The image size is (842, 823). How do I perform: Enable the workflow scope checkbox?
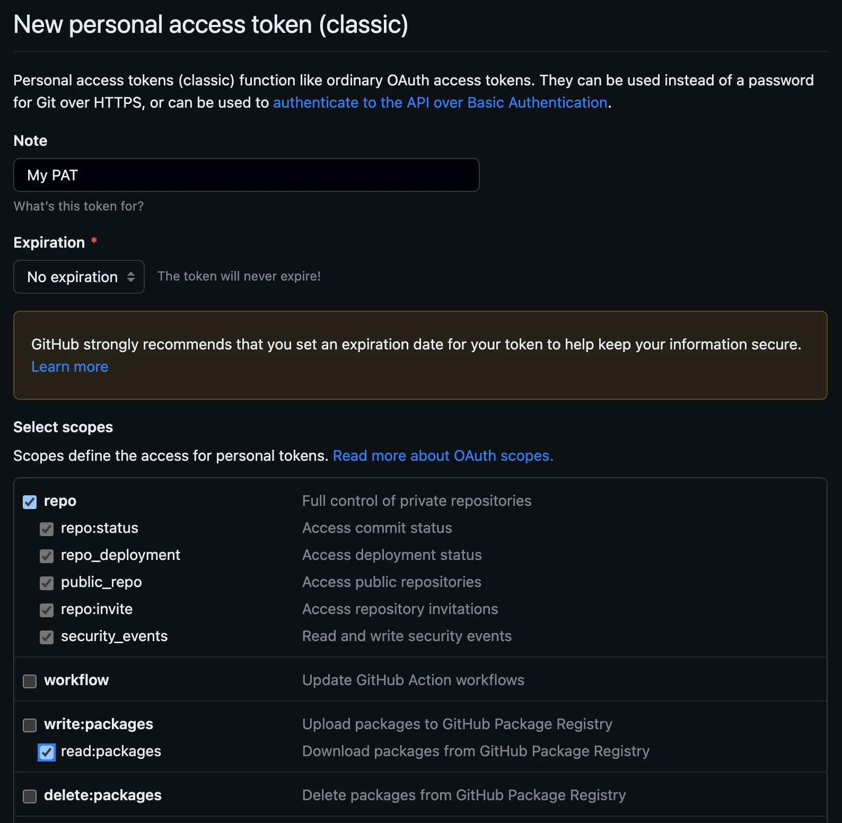click(x=30, y=681)
